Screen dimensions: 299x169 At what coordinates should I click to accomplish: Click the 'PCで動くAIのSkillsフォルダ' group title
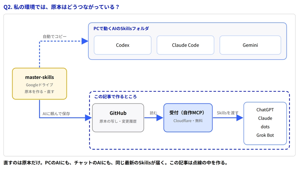(x=121, y=28)
